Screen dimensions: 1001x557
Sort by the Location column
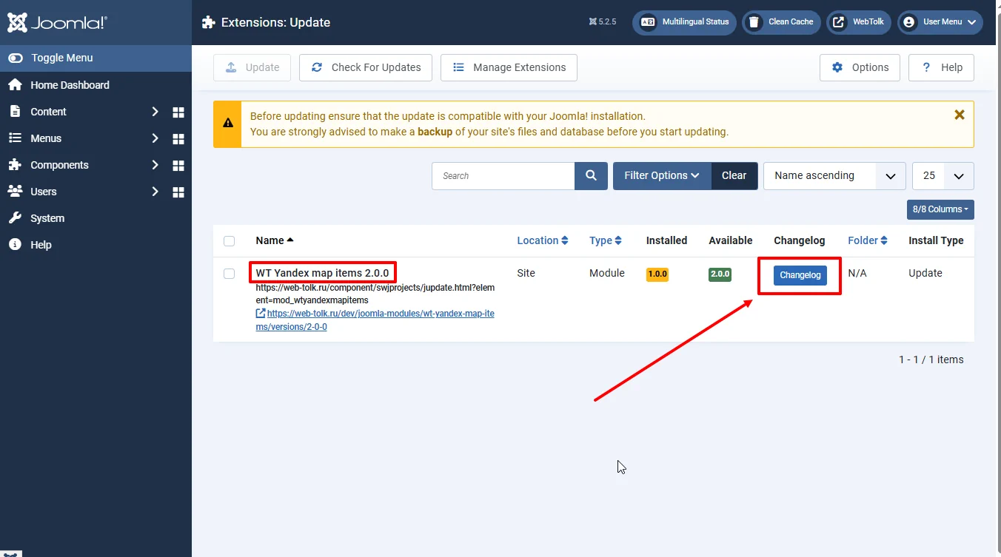coord(543,240)
